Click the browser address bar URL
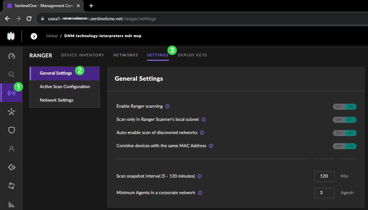The width and height of the screenshot is (368, 210). tap(102, 19)
